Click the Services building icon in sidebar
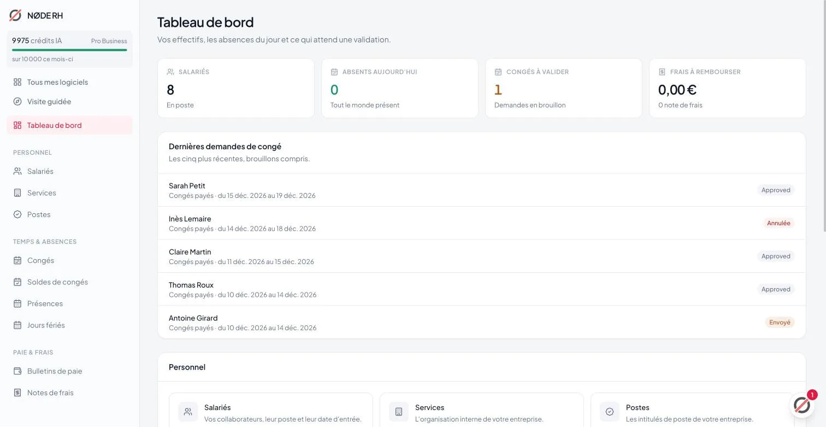Screen dimensions: 826x427 [17, 193]
